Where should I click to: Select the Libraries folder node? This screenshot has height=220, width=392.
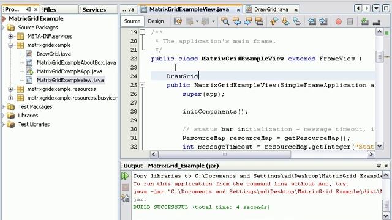[28, 116]
